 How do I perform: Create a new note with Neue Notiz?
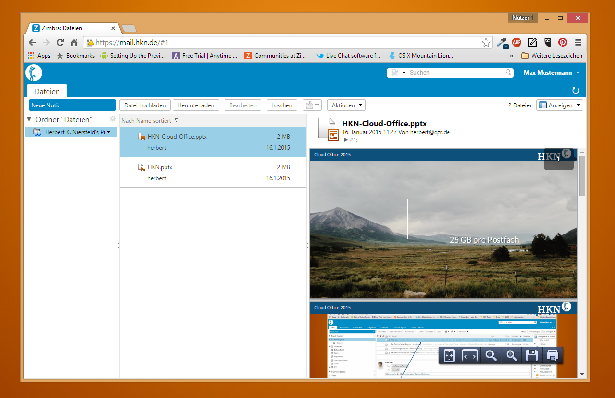(72, 105)
